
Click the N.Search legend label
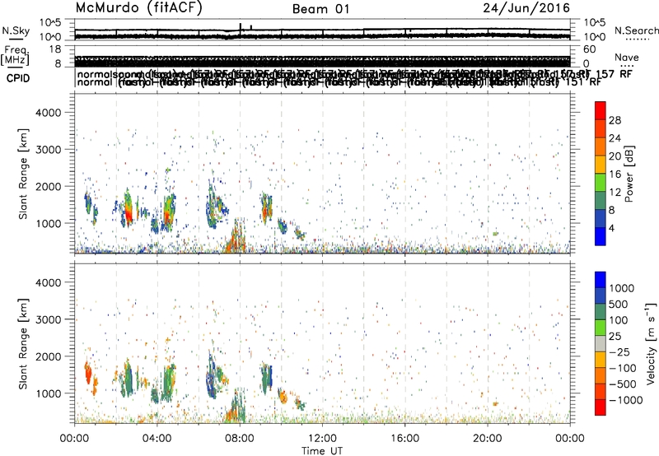[x=637, y=30]
